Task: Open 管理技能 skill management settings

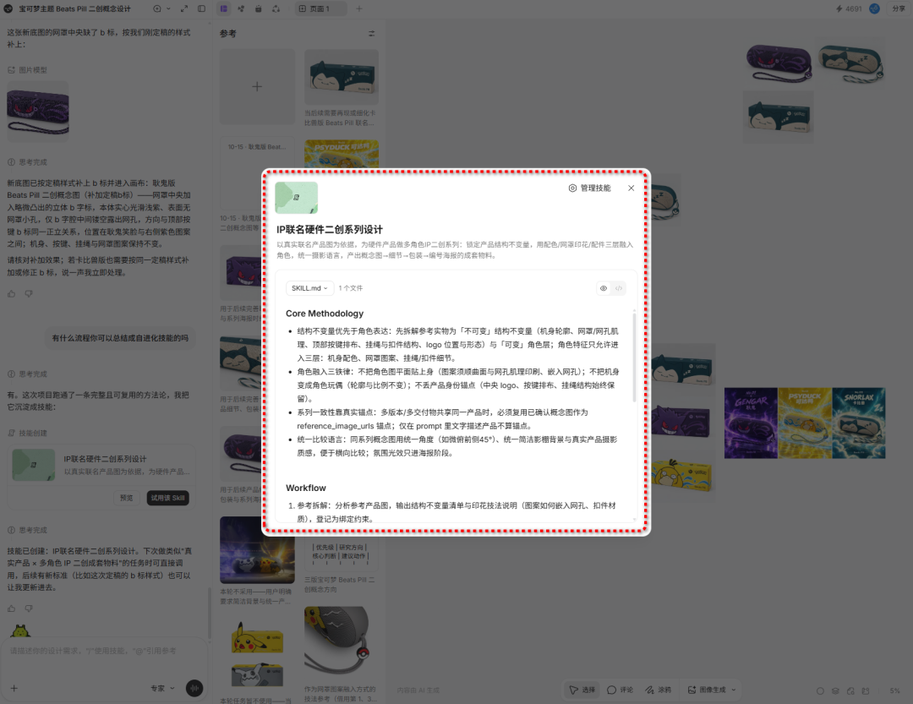Action: [x=589, y=188]
